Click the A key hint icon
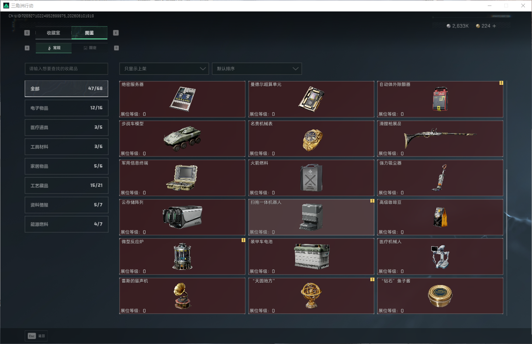The image size is (532, 344). coord(27,48)
